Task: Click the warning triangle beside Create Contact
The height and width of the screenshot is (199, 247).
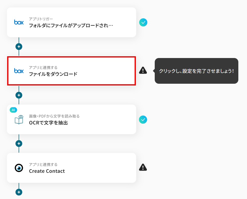Action: click(143, 167)
